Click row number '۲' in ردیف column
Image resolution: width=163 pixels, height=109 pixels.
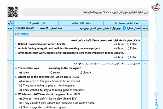pyautogui.click(x=145, y=64)
